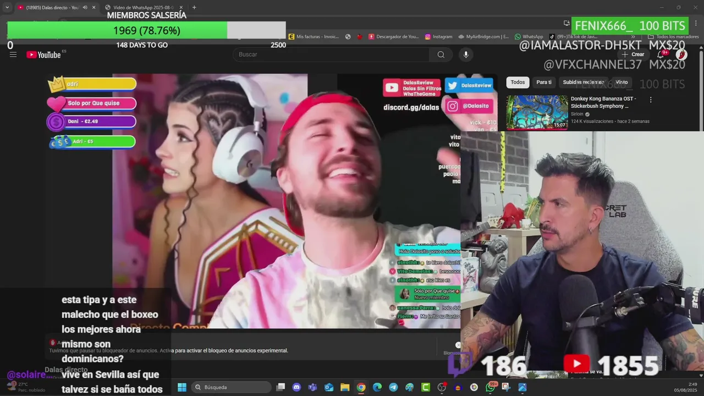Select the Subidas recientes chip
This screenshot has width=704, height=396.
point(583,82)
